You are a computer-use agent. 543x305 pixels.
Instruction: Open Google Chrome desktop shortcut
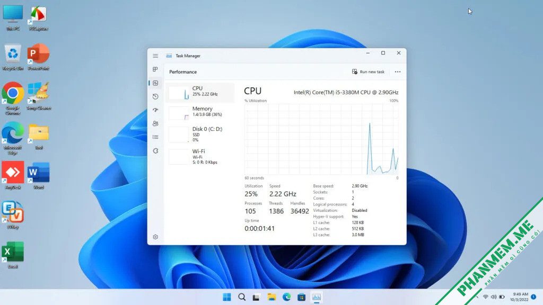(x=13, y=98)
